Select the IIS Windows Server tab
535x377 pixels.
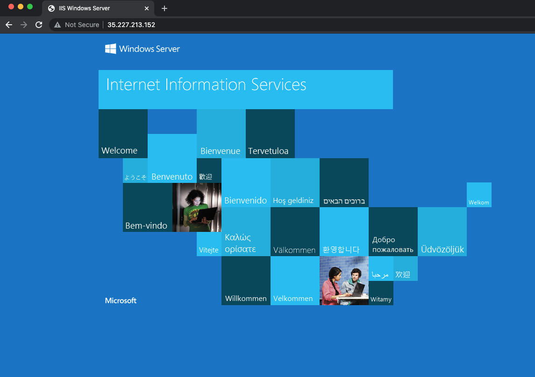(x=98, y=8)
